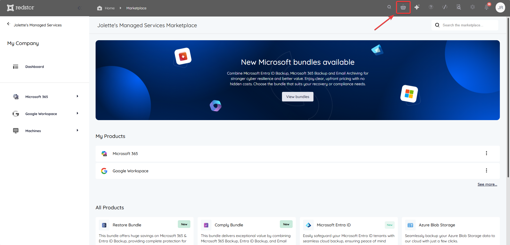510x245 pixels.
Task: Click the Comply Bundle card icon
Action: click(x=206, y=225)
